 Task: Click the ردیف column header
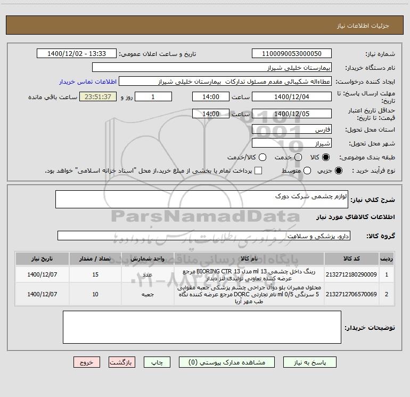pos(387,258)
